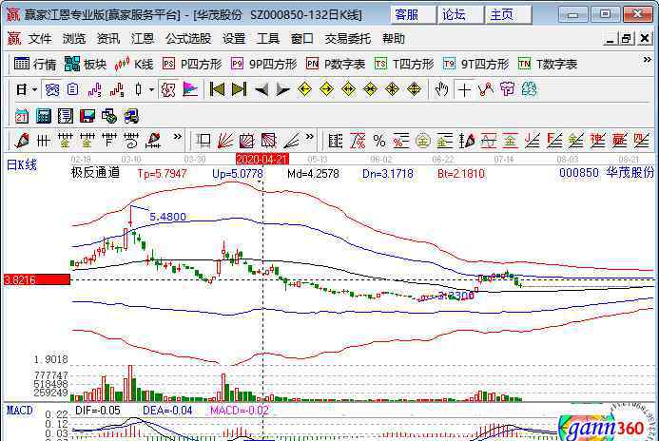Select the pencil drawing tool
This screenshot has width=659, height=441.
(x=22, y=141)
